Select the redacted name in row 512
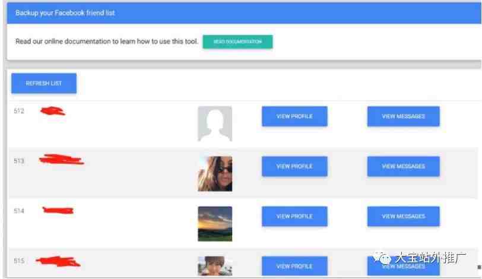The width and height of the screenshot is (482, 279). coord(53,110)
